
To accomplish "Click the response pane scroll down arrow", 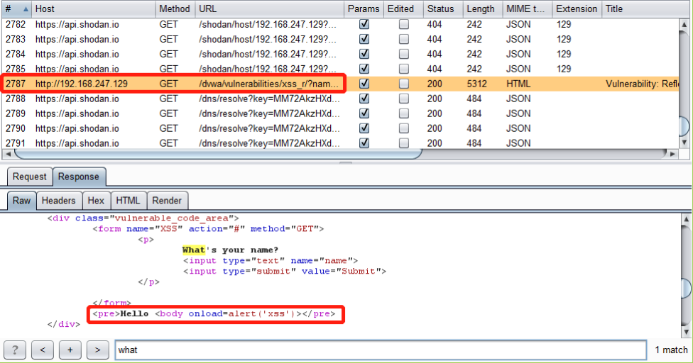I will click(686, 332).
